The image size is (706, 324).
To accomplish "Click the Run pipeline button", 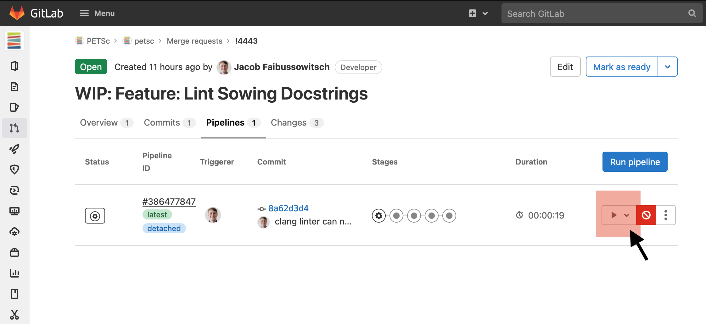I will coord(635,162).
